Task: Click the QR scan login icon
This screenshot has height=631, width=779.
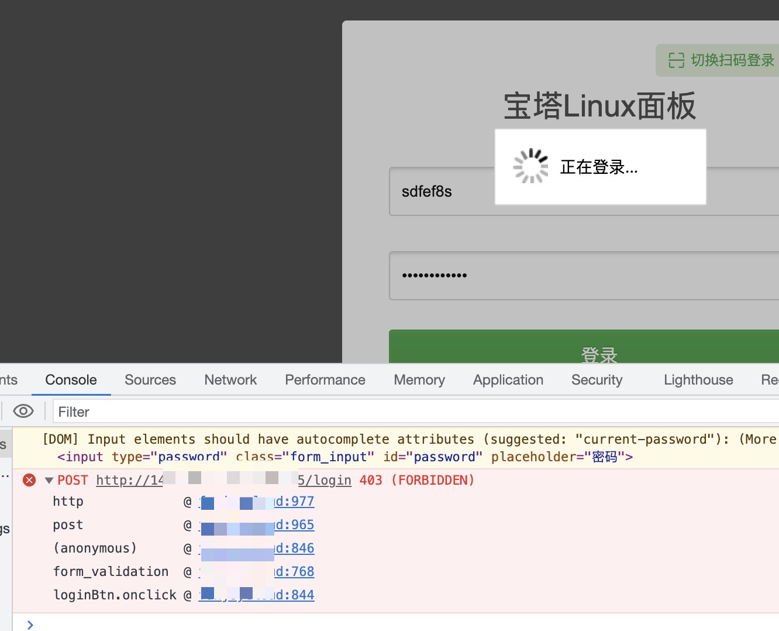Action: [x=676, y=60]
